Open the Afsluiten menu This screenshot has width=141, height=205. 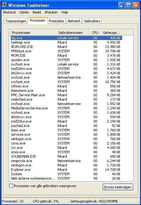[x=51, y=12]
